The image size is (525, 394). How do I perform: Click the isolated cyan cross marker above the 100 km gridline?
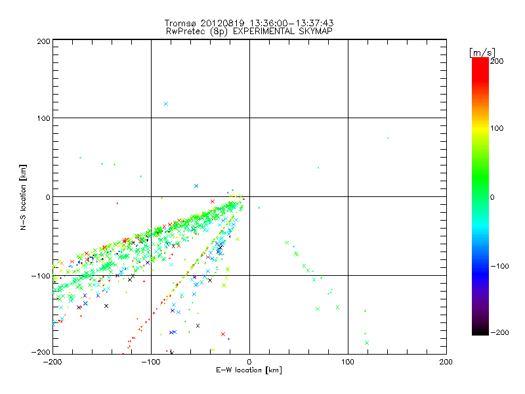click(x=166, y=104)
